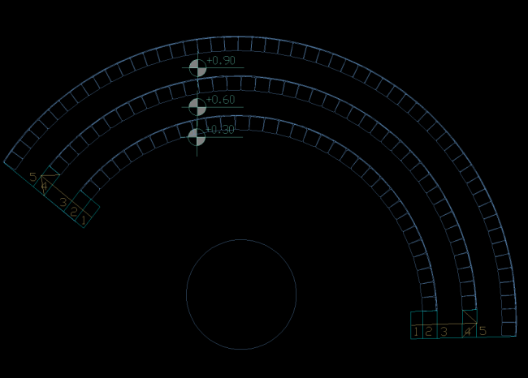This screenshot has height=378, width=528.
Task: Click number 2 label at bottom right
Action: point(428,331)
